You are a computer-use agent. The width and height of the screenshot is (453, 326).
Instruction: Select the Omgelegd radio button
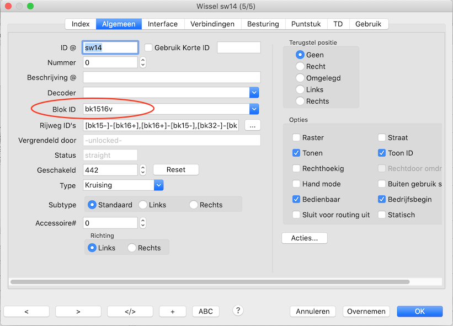[300, 78]
